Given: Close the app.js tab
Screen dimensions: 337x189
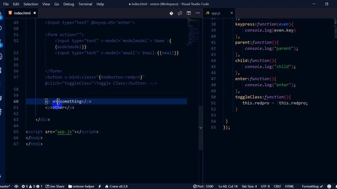Looking at the screenshot, I should 232,13.
